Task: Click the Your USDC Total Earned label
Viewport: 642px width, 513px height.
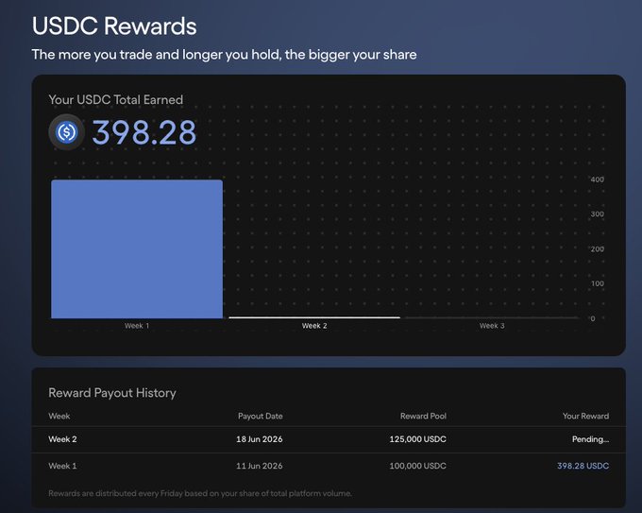Action: 116,99
